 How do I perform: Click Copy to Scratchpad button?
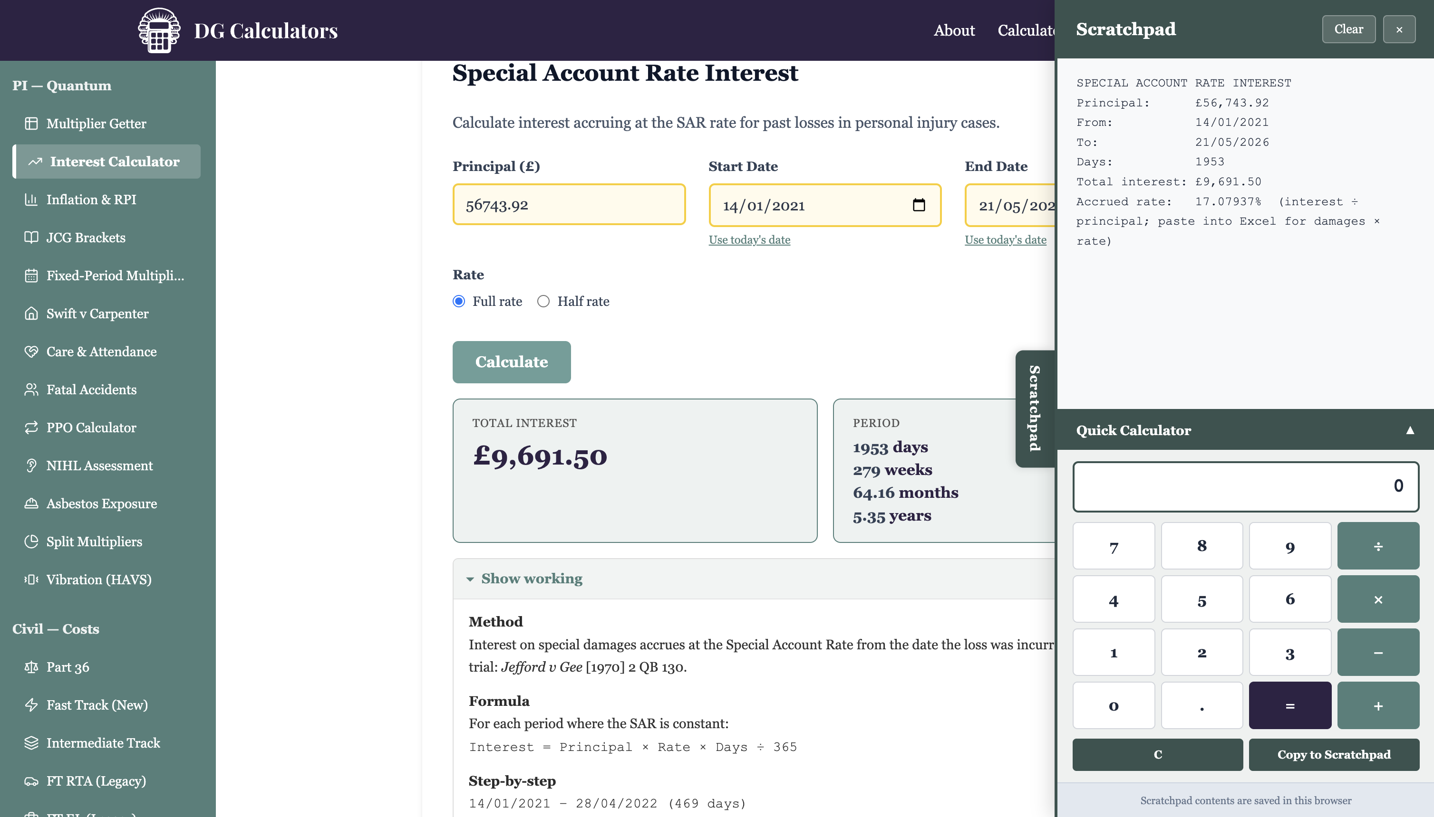1334,754
